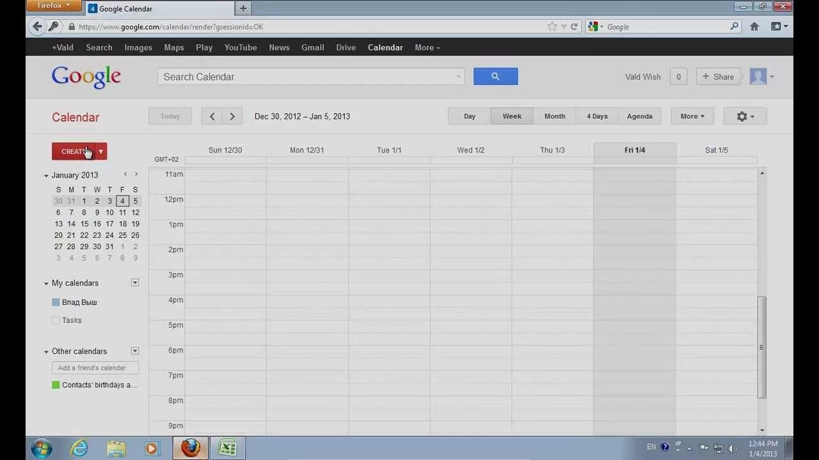Open the Sun 12/30 day header
The image size is (819, 460).
225,150
